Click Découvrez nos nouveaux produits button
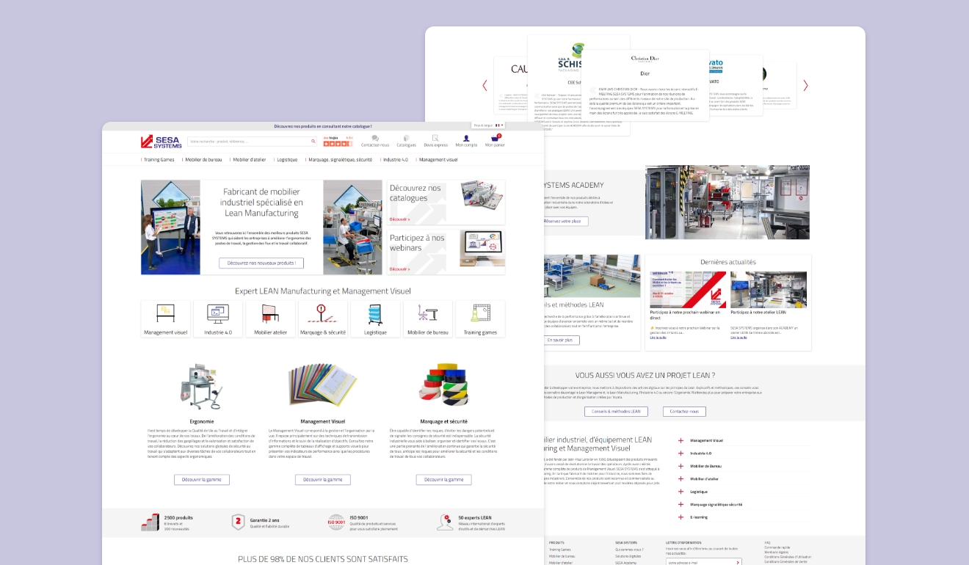Viewport: 969px width, 565px height. 261,263
